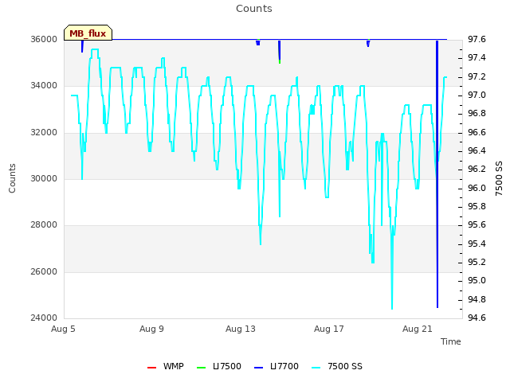Click the blue LI7700 legend color marker
Viewport: 510px width, 382px height.
tap(258, 368)
